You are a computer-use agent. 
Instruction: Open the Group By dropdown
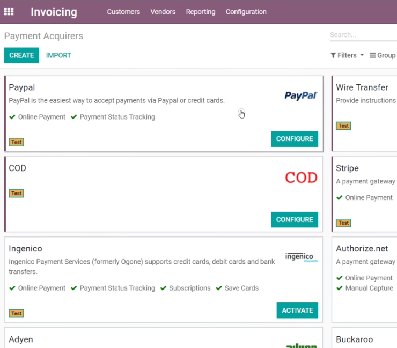(x=383, y=55)
